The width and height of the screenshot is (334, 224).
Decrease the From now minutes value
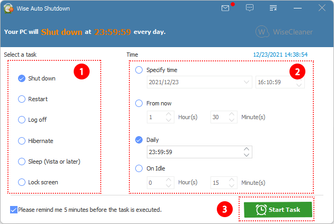232,120
